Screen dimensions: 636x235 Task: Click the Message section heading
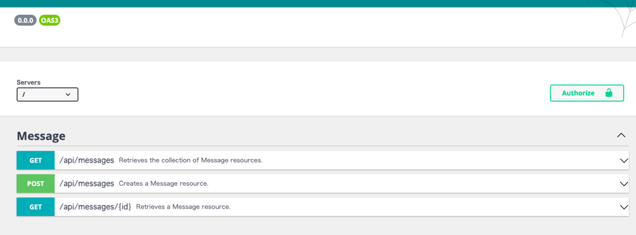click(x=41, y=136)
